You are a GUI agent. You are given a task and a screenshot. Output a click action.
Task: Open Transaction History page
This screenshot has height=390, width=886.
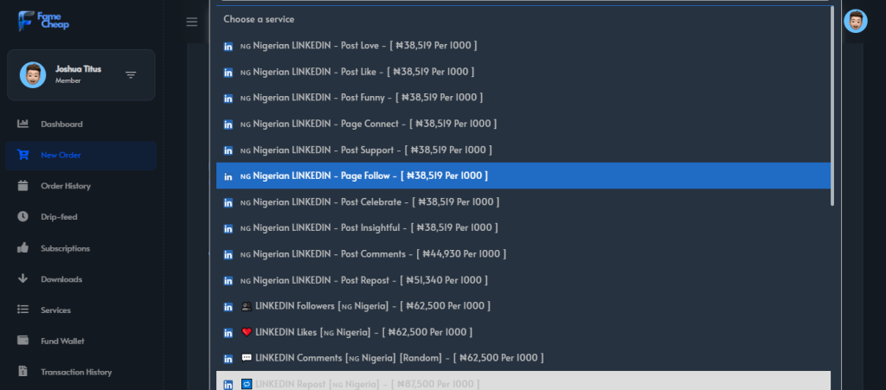(x=80, y=373)
